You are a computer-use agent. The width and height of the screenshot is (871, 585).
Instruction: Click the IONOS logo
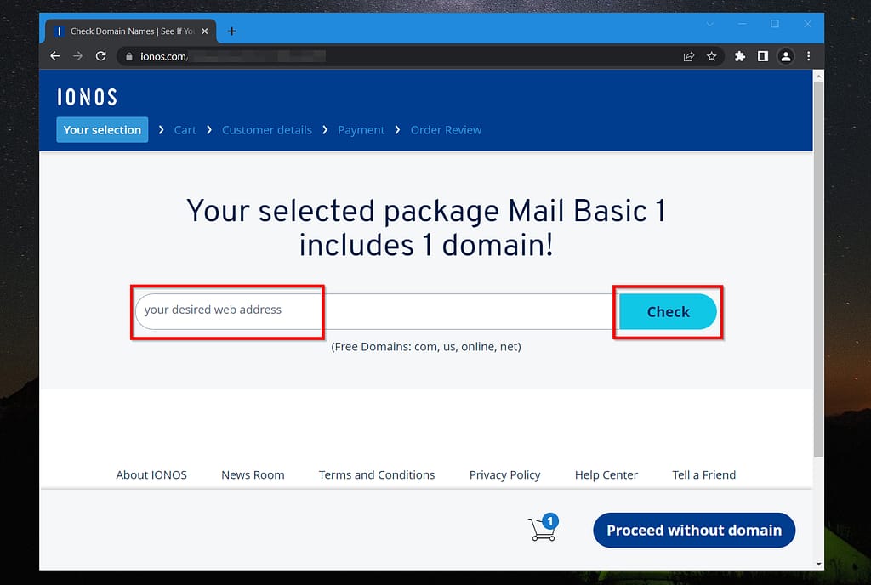tap(88, 97)
